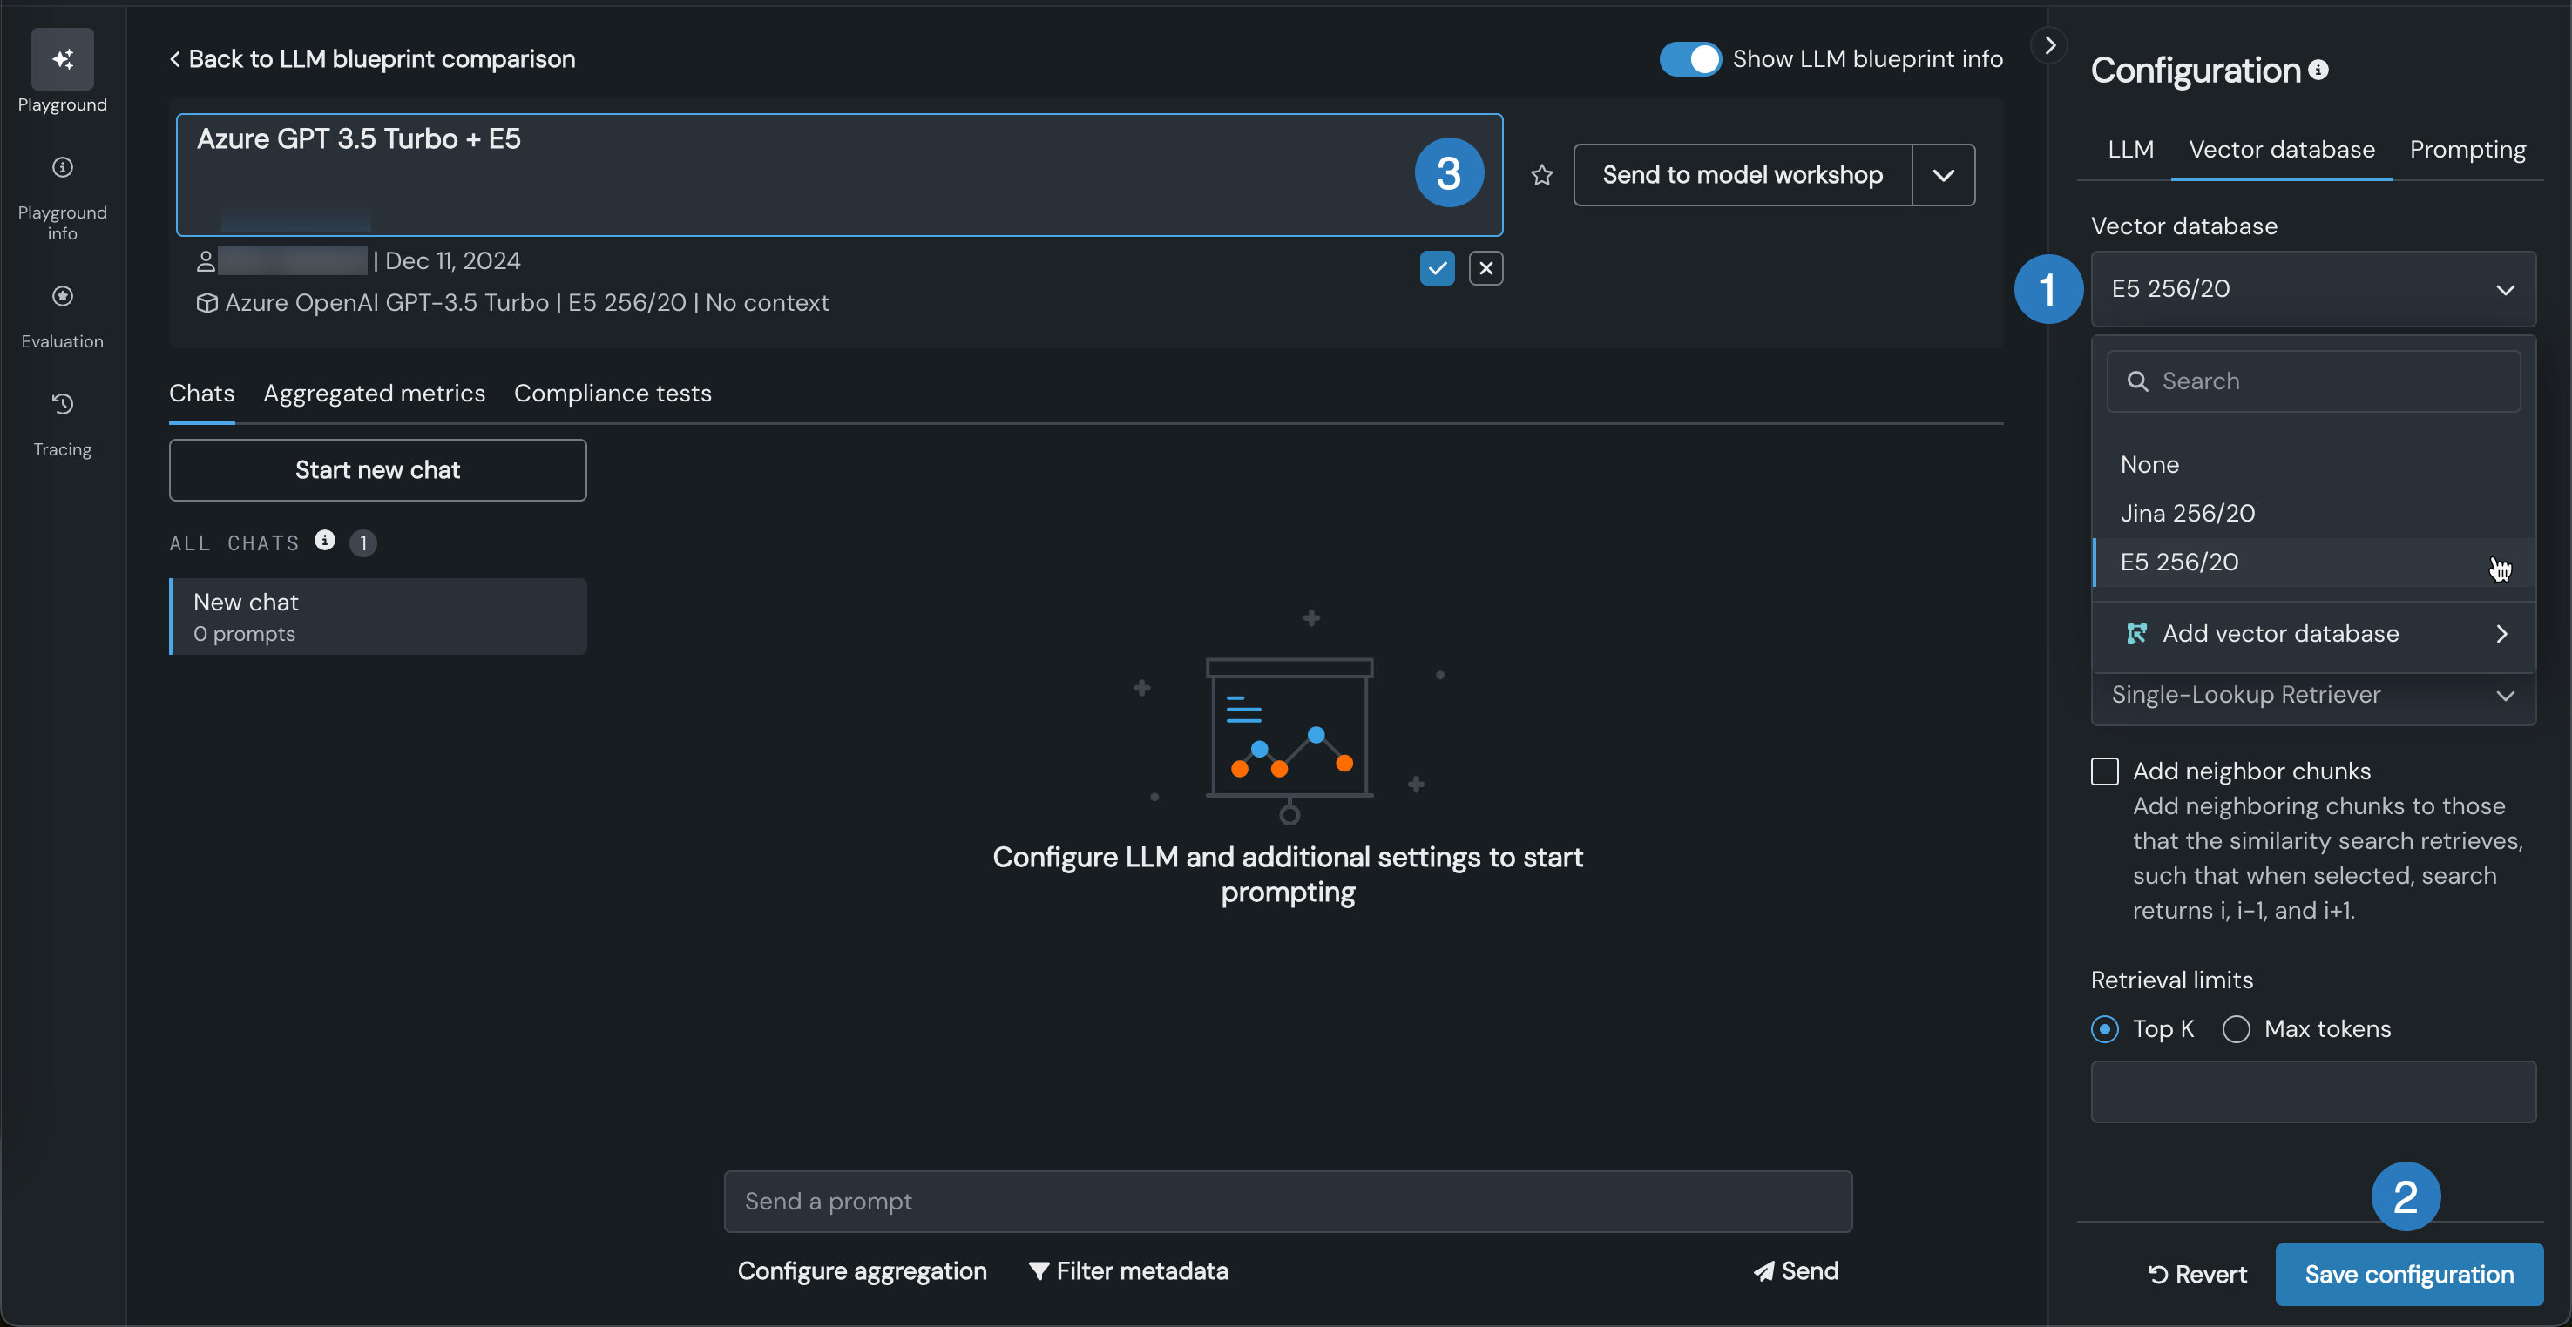Click the Configuration info icon
Viewport: 2572px width, 1327px height.
2319,70
